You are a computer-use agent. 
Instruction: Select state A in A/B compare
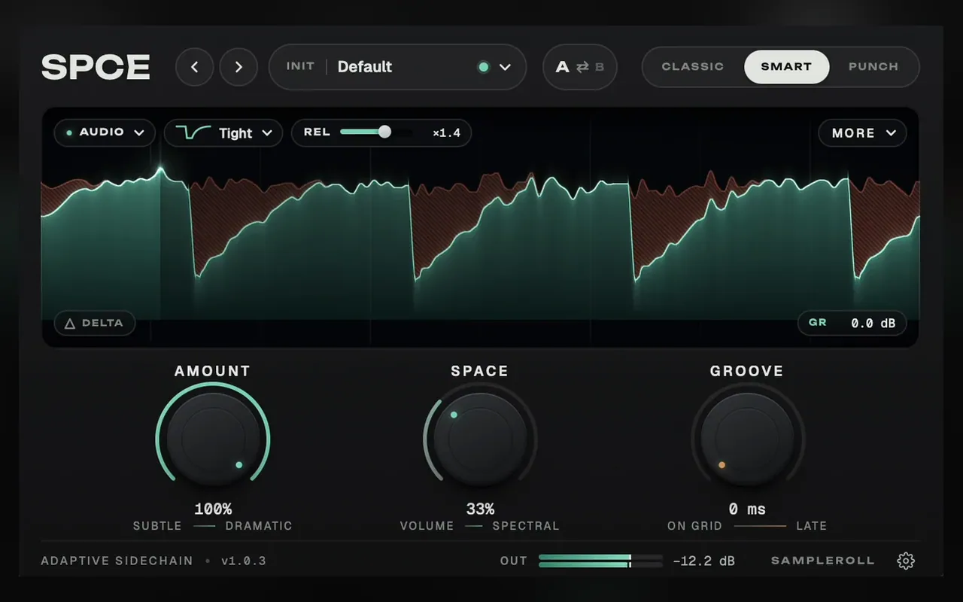562,67
